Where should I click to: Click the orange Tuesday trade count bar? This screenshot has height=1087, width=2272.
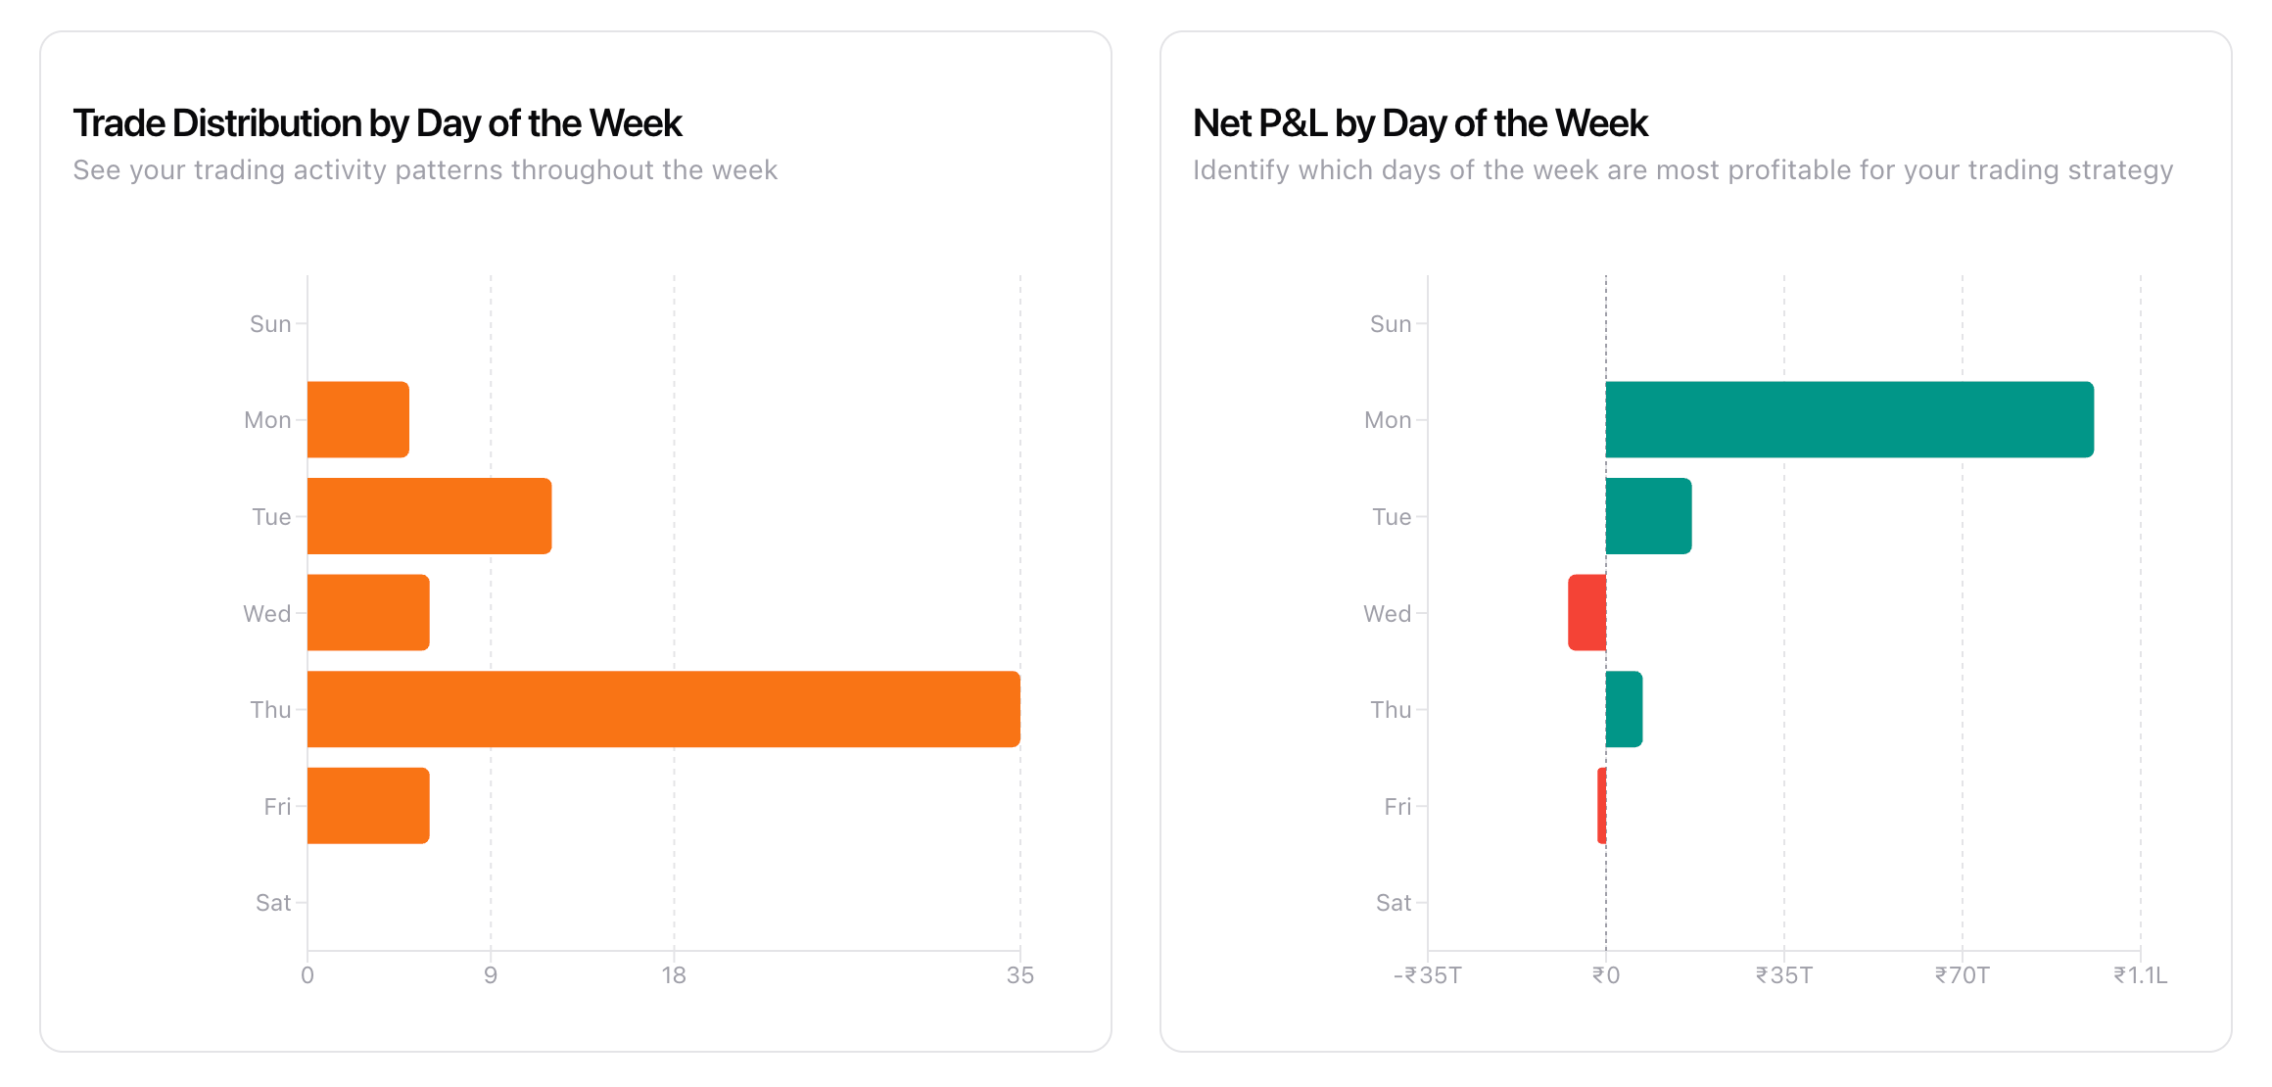tap(429, 516)
